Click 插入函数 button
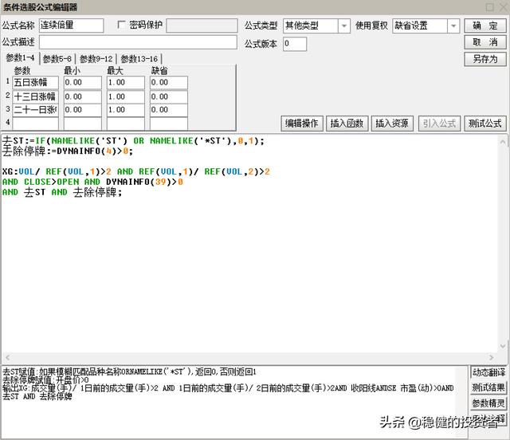 (347, 124)
